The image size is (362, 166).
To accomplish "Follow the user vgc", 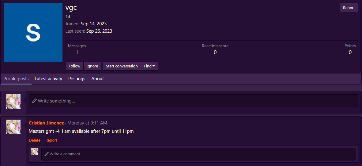I will click(74, 66).
